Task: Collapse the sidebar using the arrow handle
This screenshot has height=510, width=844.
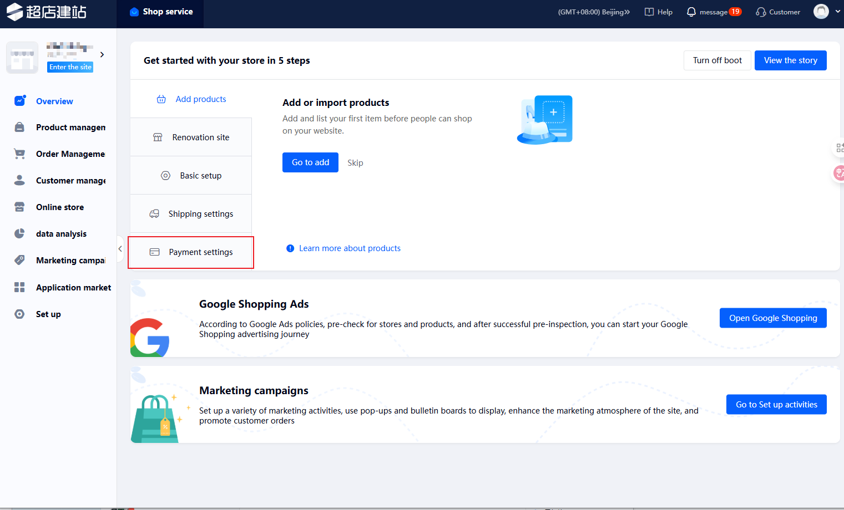Action: [120, 249]
